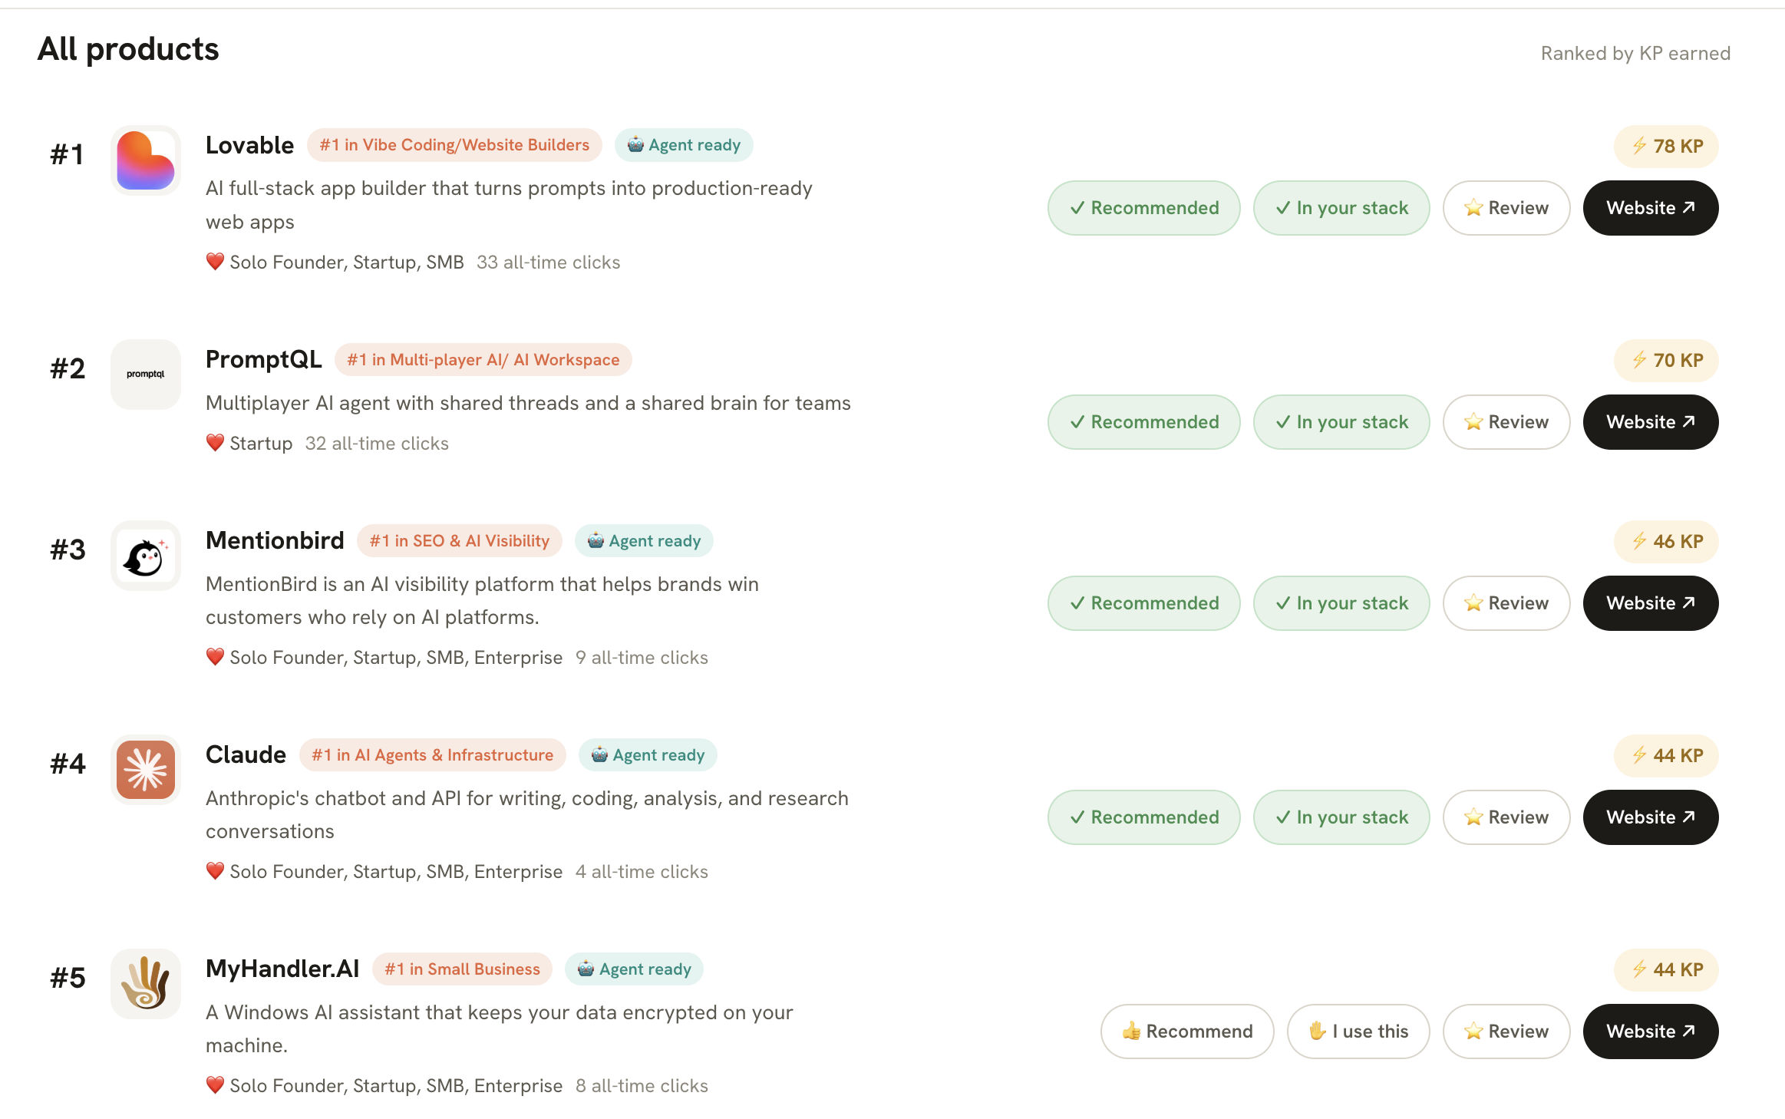This screenshot has height=1119, width=1785.
Task: Open the Lovable product title
Action: click(249, 145)
